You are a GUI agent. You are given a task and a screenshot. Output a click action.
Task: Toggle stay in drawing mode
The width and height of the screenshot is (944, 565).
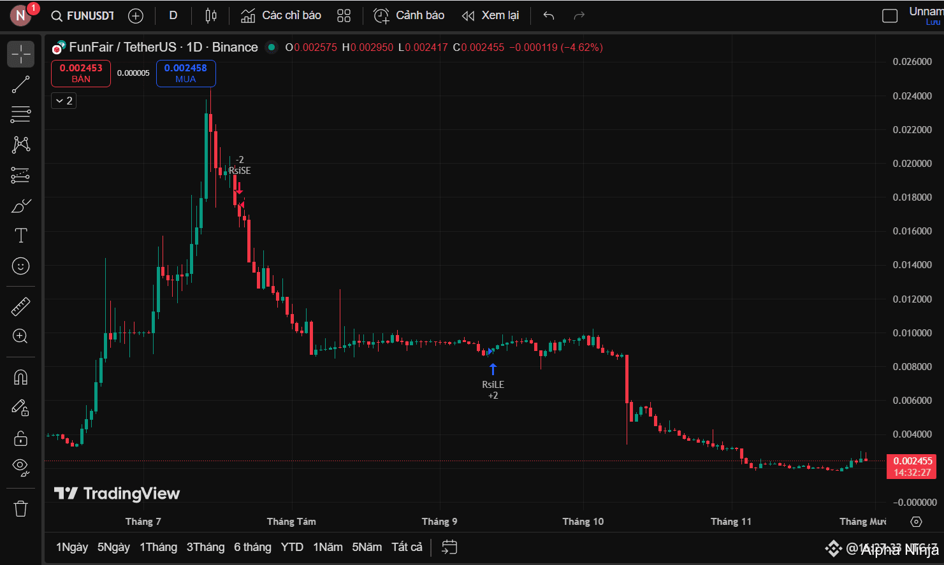pos(21,408)
